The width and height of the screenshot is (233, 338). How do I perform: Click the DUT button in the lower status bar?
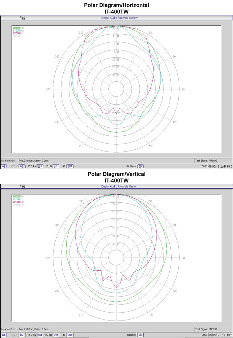(70, 335)
